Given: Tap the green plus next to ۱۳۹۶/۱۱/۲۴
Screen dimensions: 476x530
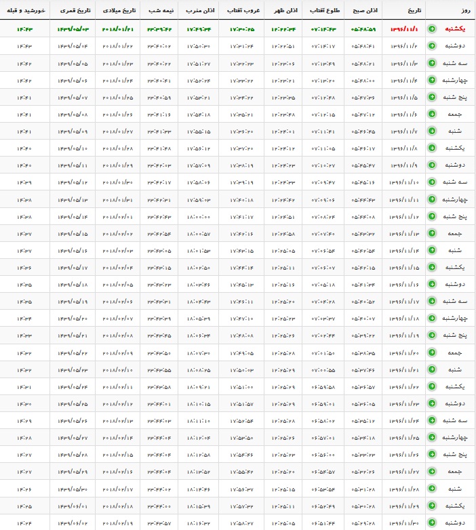Looking at the screenshot, I should coord(432,420).
